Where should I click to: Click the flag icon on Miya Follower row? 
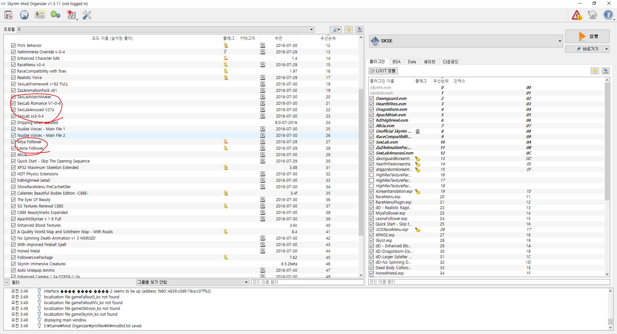tap(226, 142)
